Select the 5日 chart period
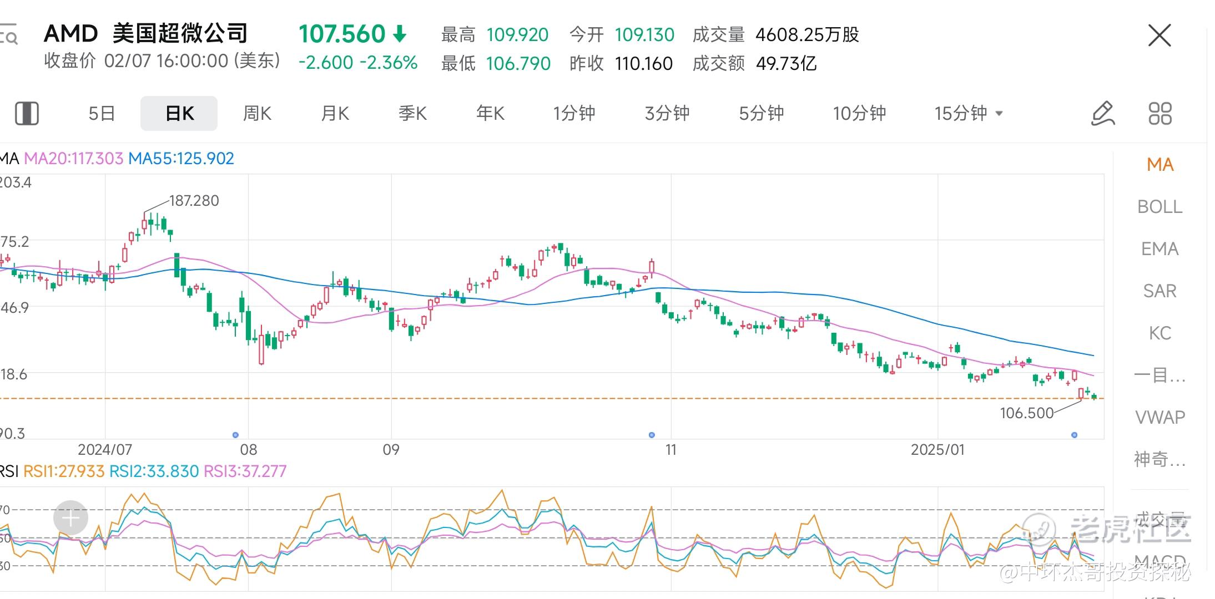Image resolution: width=1215 pixels, height=599 pixels. [x=102, y=114]
